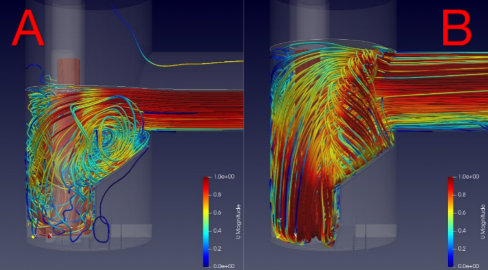
Task: Click the 0.4 legend label in view B
Action: point(462,231)
